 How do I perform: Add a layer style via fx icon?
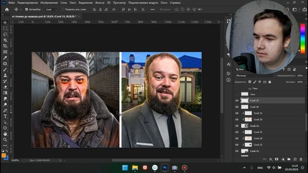click(270, 159)
